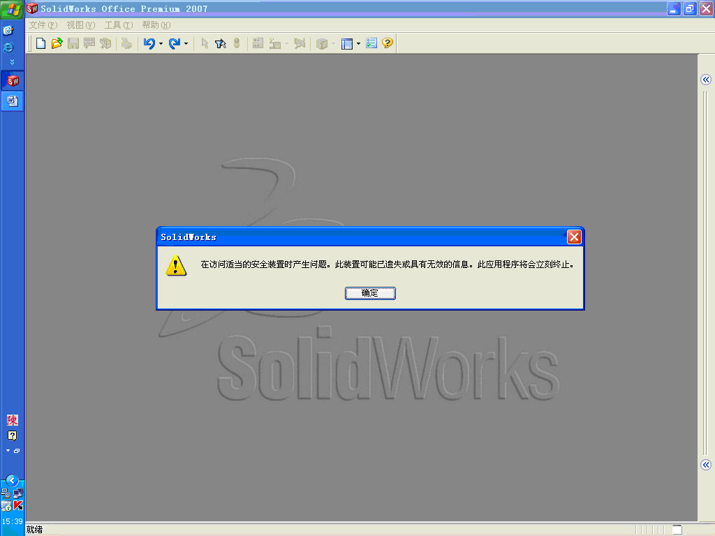Expand the Undo history dropdown arrow
The image size is (715, 536).
161,44
